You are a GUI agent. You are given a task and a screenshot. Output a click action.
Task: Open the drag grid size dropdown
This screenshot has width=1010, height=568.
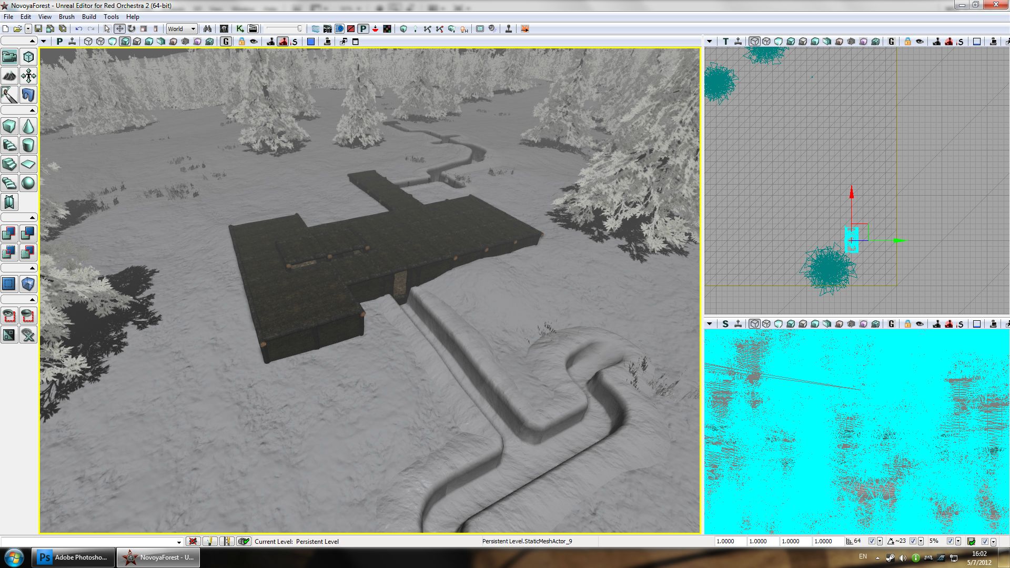880,541
